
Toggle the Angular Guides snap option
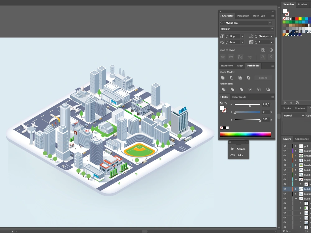tap(263, 57)
